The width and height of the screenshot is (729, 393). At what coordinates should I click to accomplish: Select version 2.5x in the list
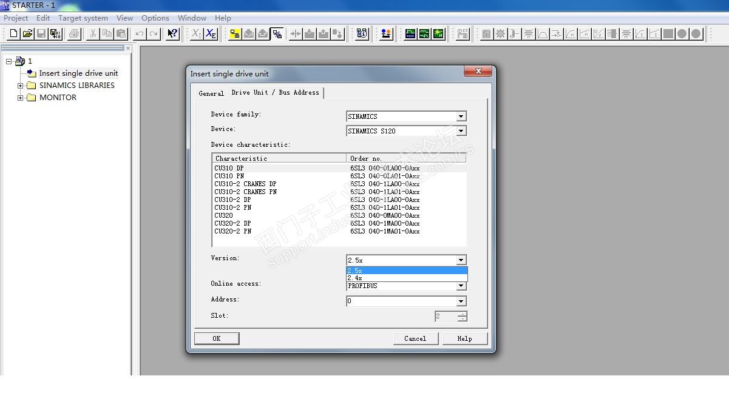coord(407,270)
